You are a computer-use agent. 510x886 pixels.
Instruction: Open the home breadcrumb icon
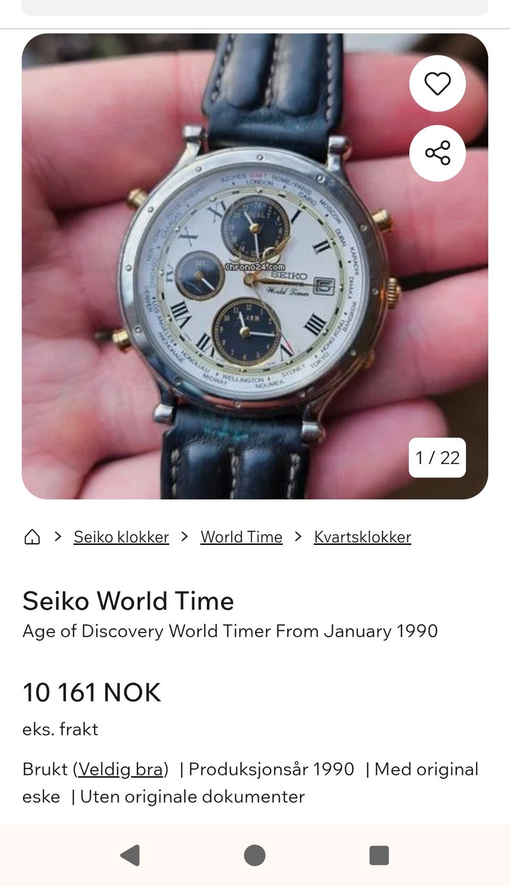[32, 537]
